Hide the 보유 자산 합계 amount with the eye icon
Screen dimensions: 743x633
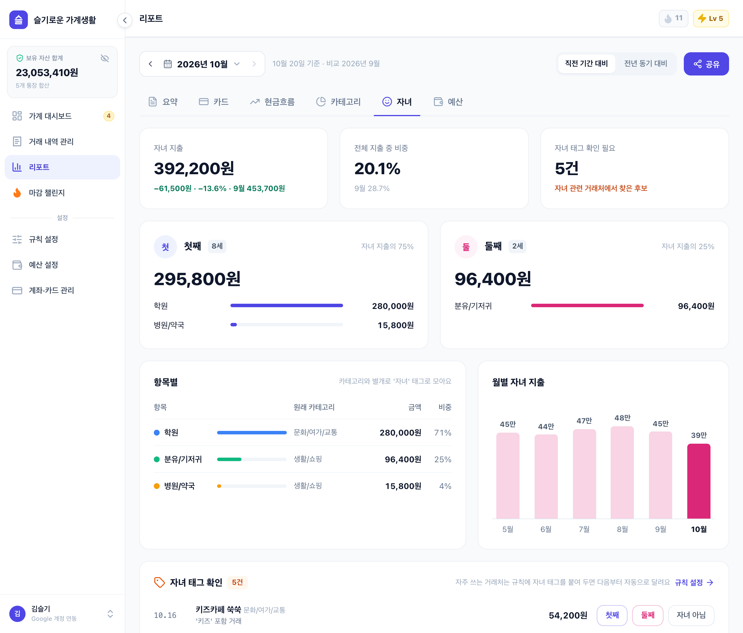105,58
